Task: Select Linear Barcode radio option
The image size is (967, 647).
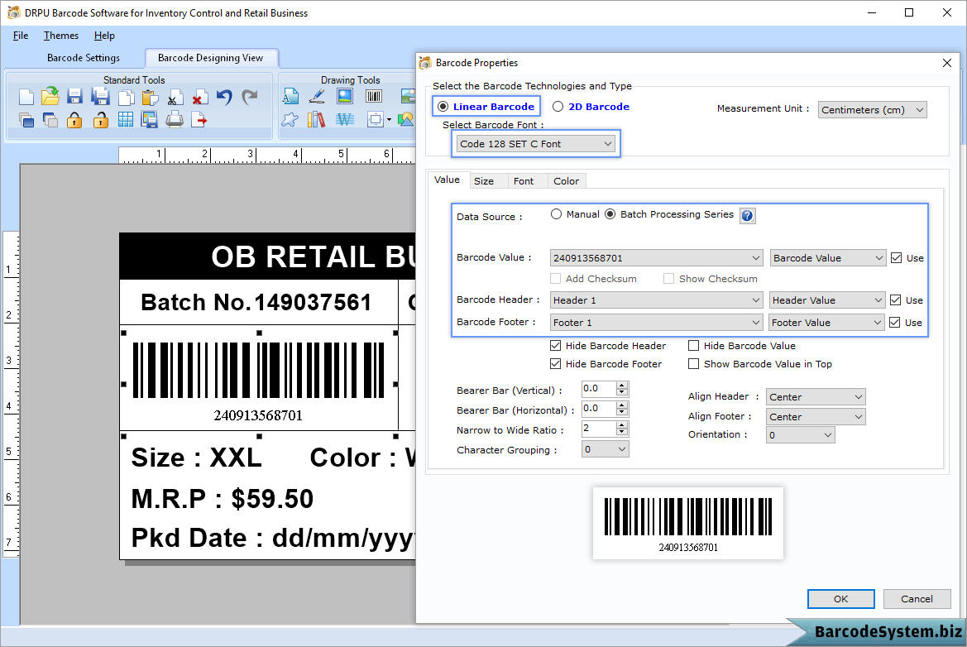Action: click(486, 107)
